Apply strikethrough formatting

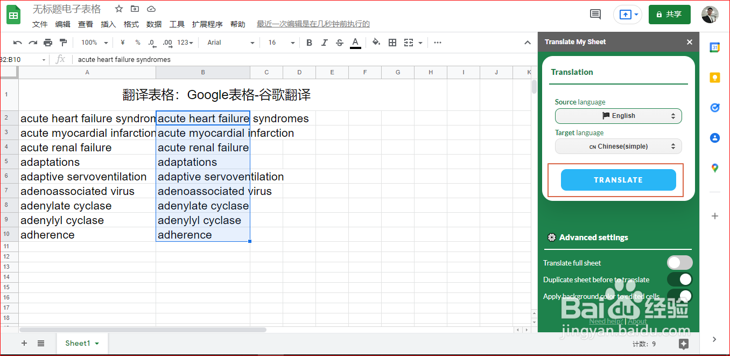340,43
